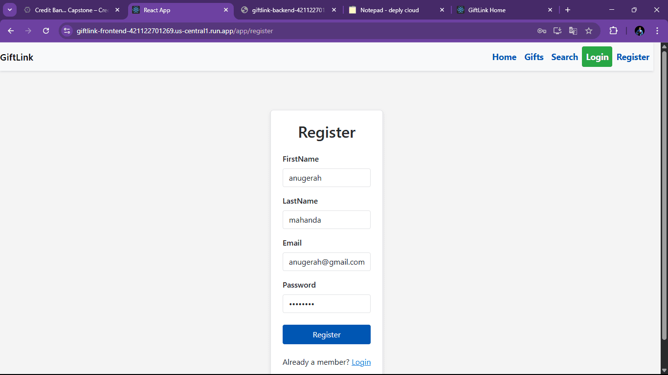Click the blue Register submit button
668x375 pixels.
pos(326,334)
